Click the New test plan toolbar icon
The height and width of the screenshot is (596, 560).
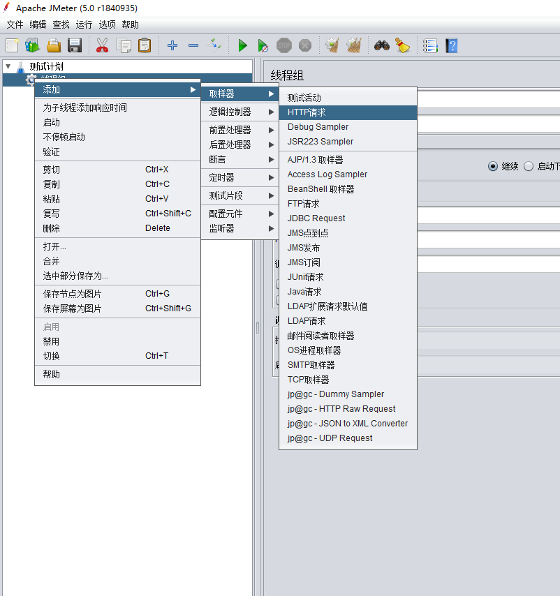pos(12,45)
